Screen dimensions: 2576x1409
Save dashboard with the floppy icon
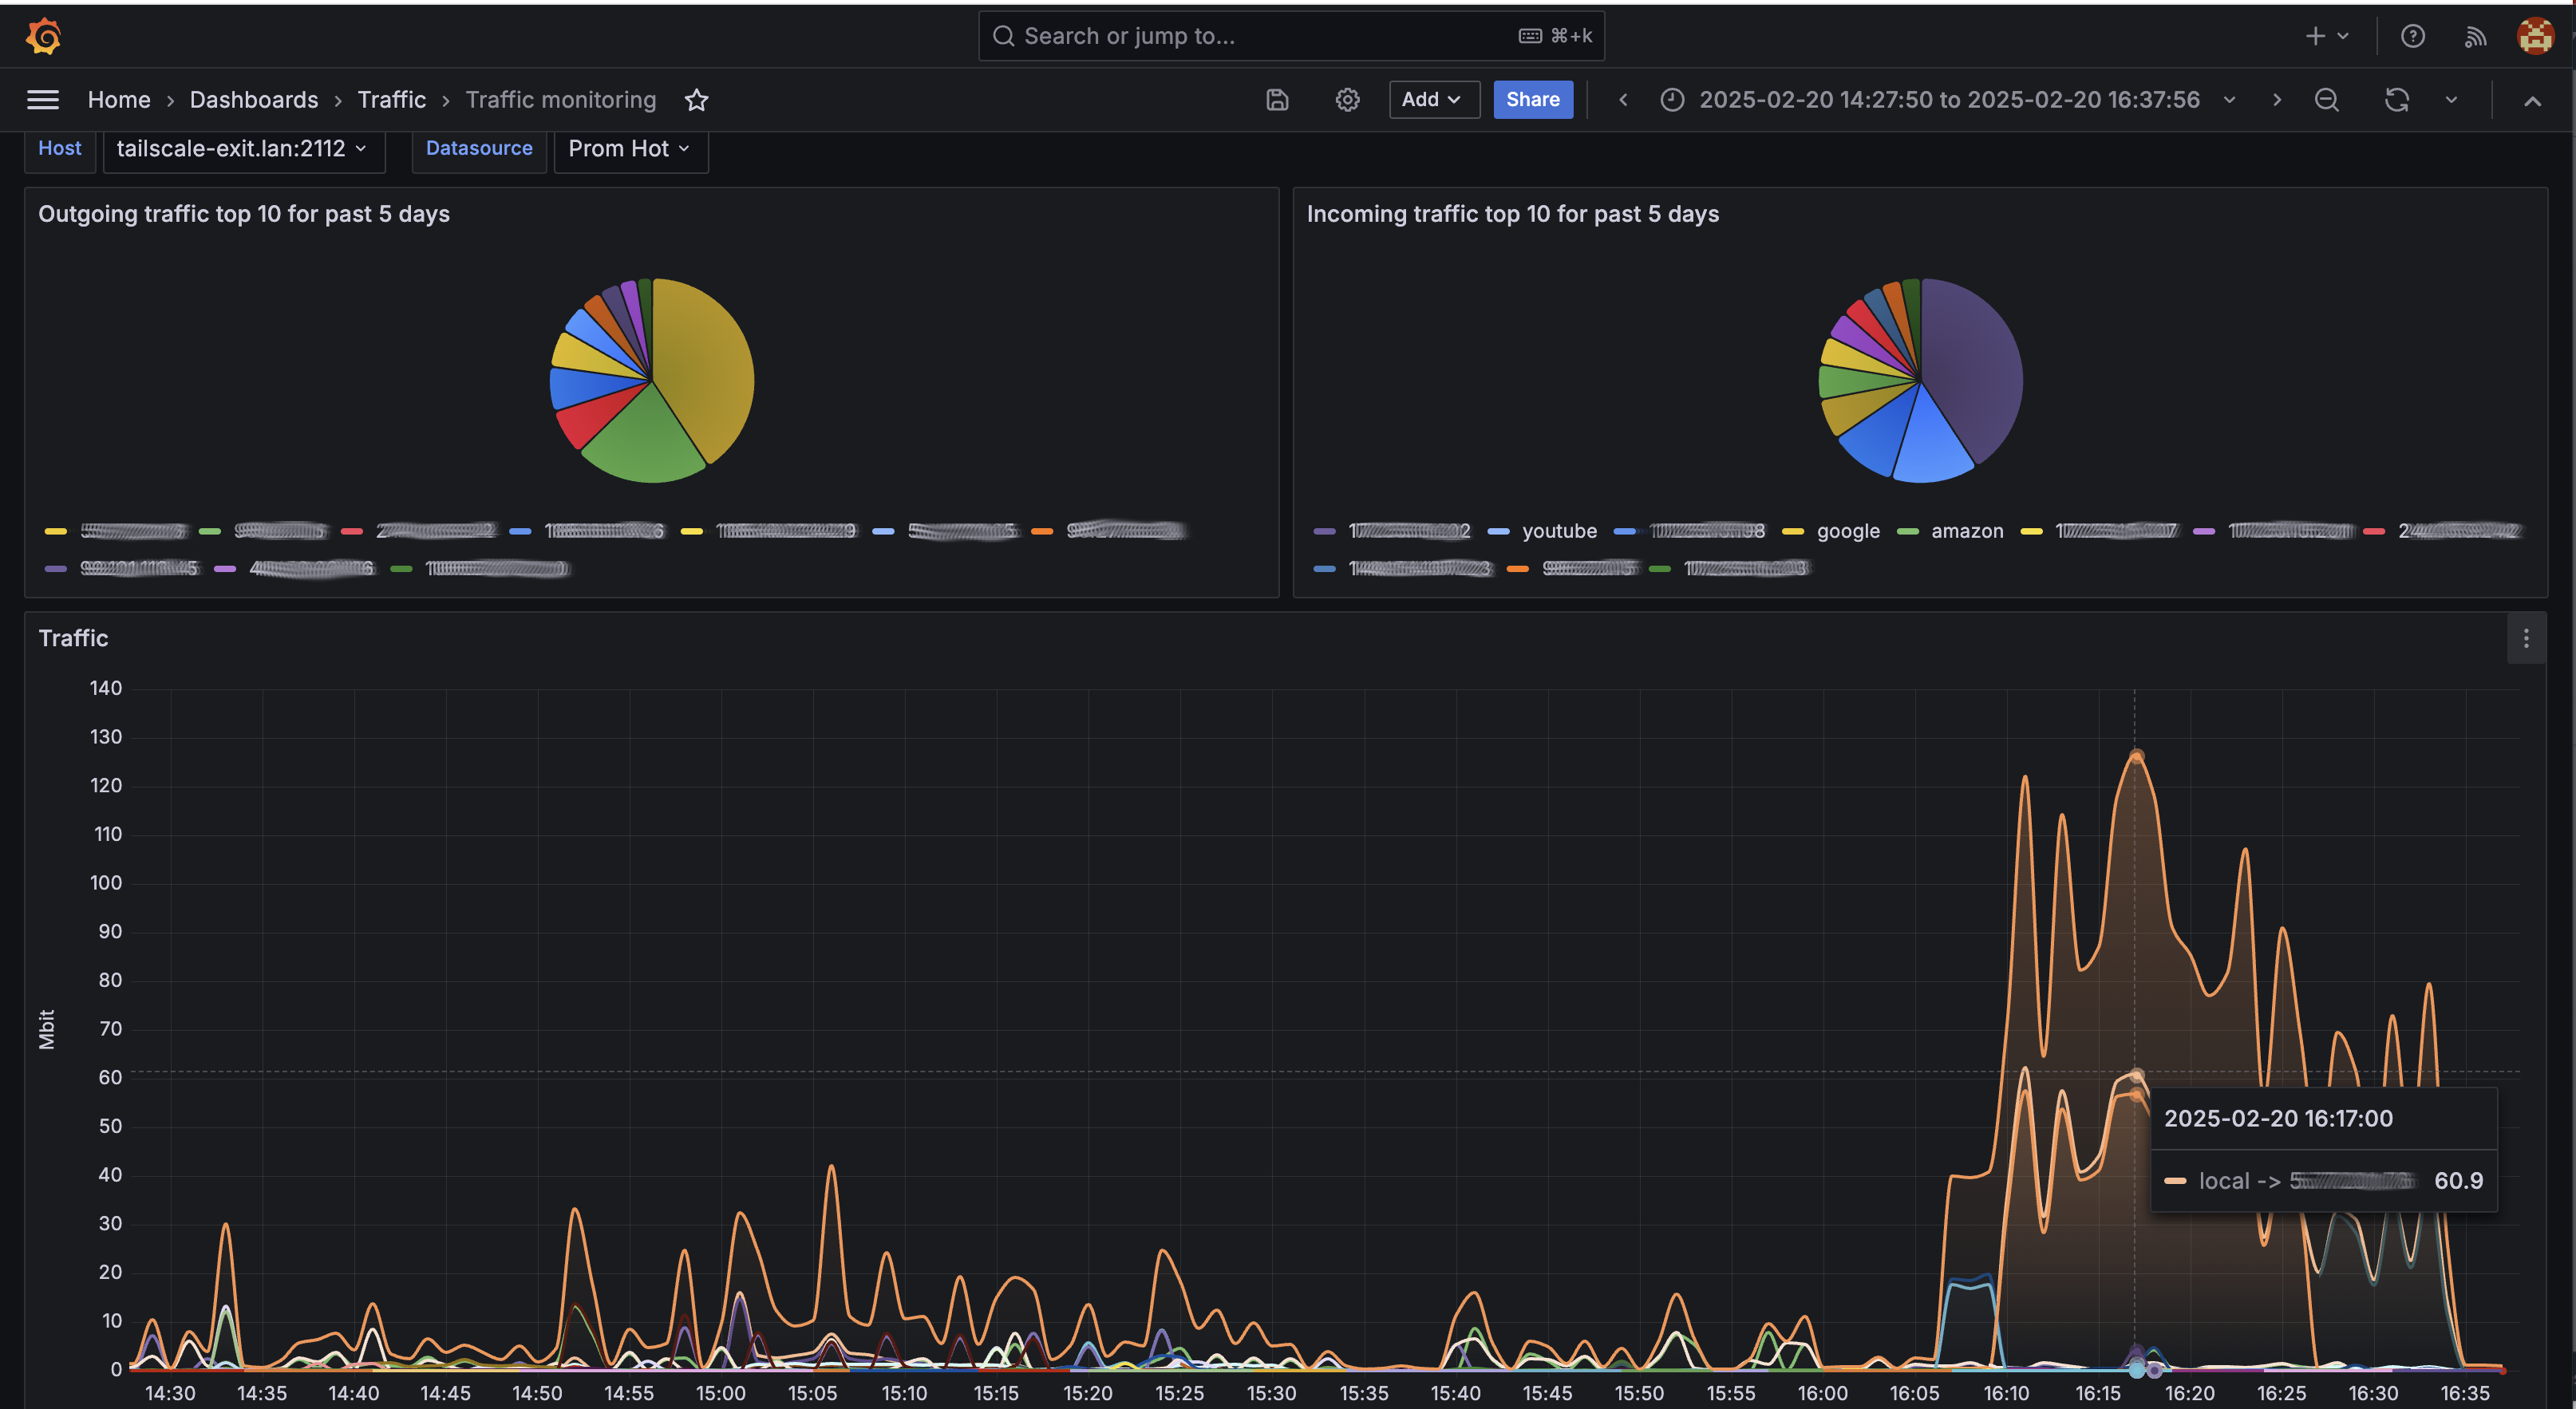tap(1277, 99)
